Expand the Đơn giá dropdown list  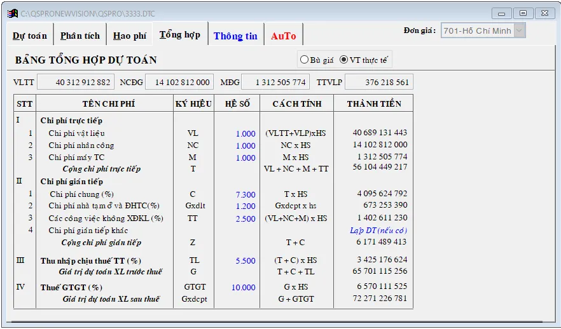click(520, 30)
